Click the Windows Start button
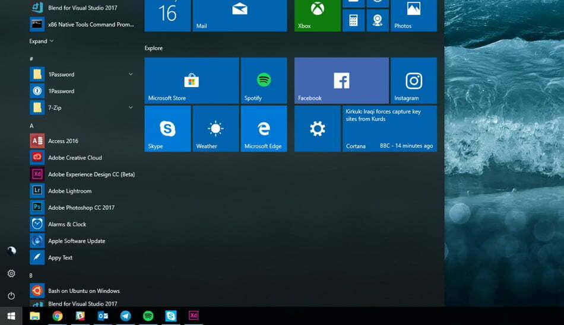564x325 pixels. tap(11, 316)
